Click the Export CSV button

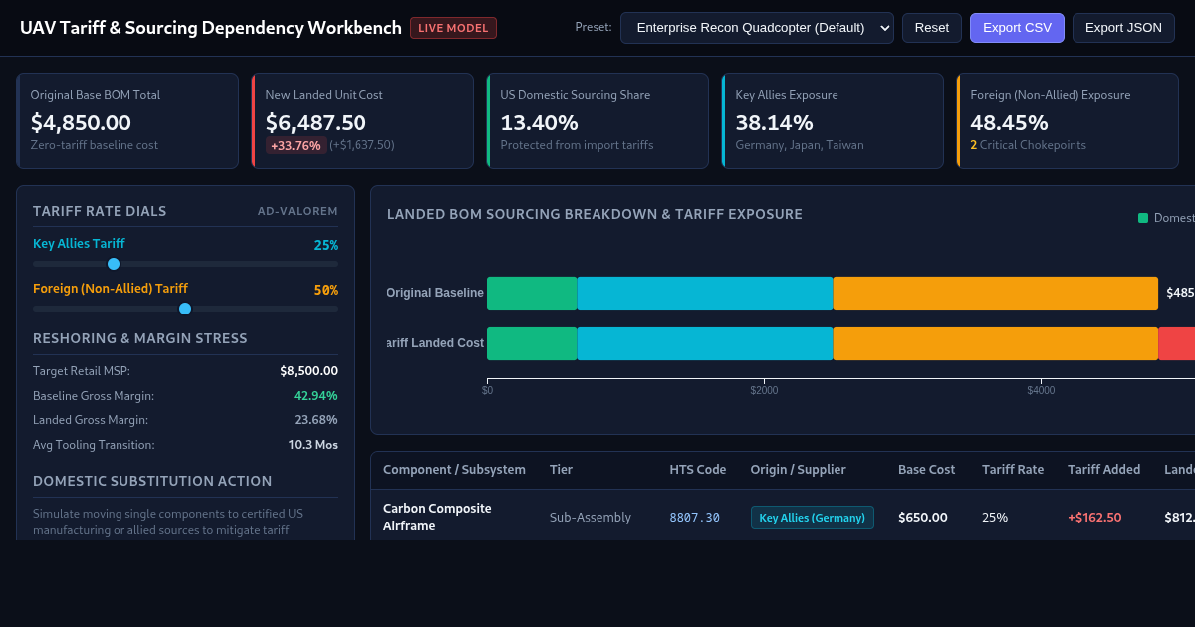pos(1017,28)
